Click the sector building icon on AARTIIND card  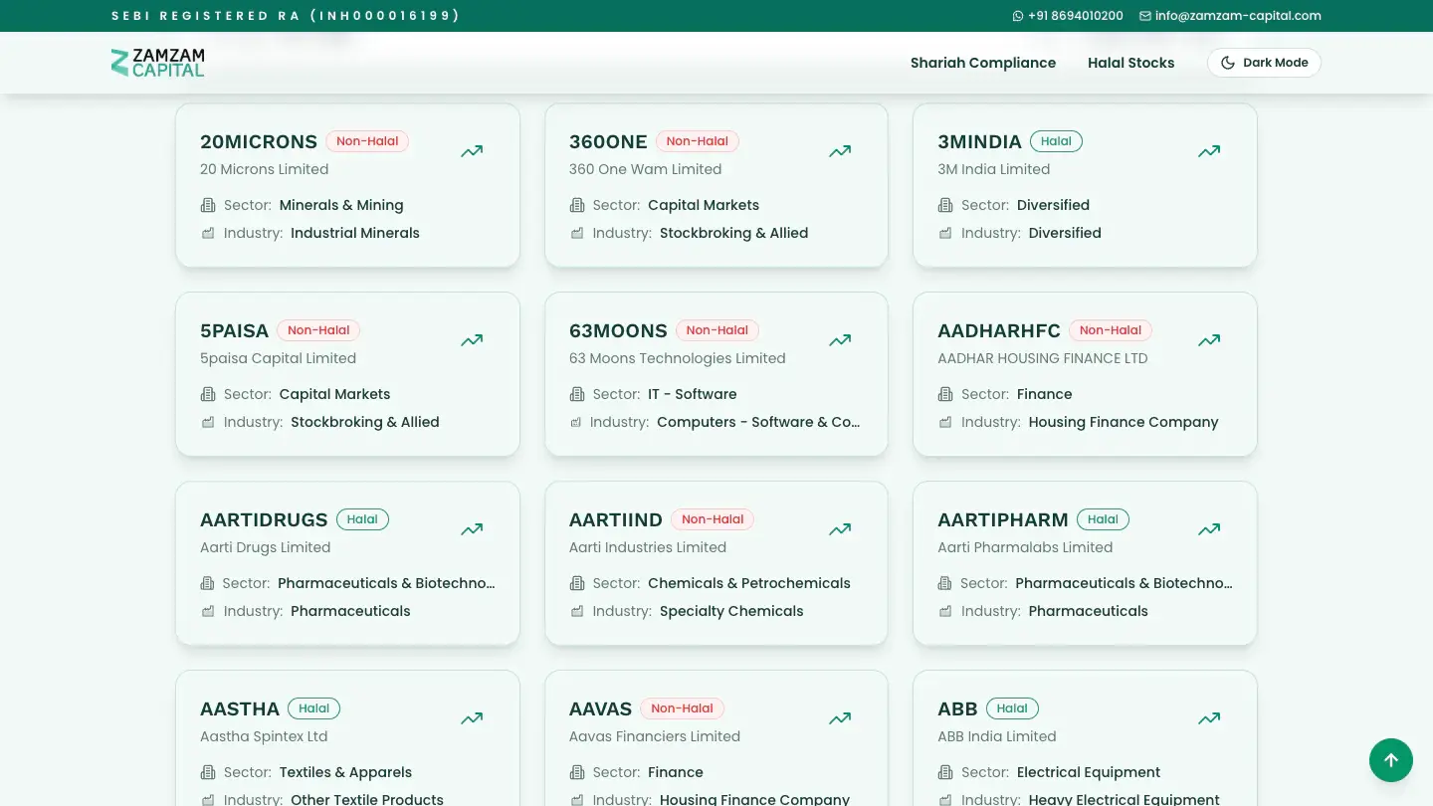click(x=577, y=583)
